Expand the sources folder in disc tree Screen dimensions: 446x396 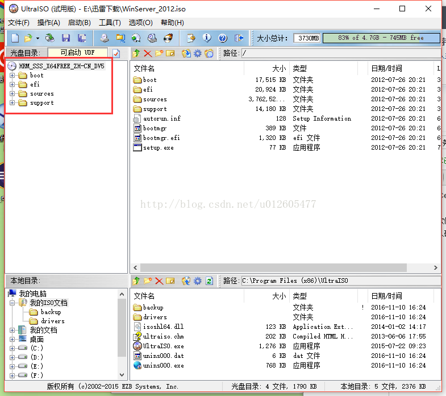12,94
